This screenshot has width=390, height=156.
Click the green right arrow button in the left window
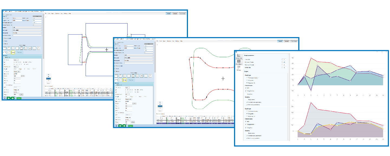tap(12, 98)
